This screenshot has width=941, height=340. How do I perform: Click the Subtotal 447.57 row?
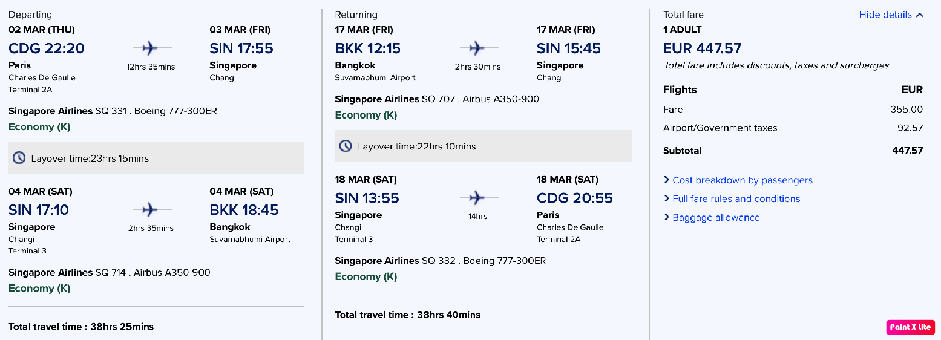[x=793, y=151]
